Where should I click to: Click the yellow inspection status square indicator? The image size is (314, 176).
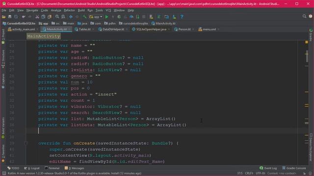point(307,42)
